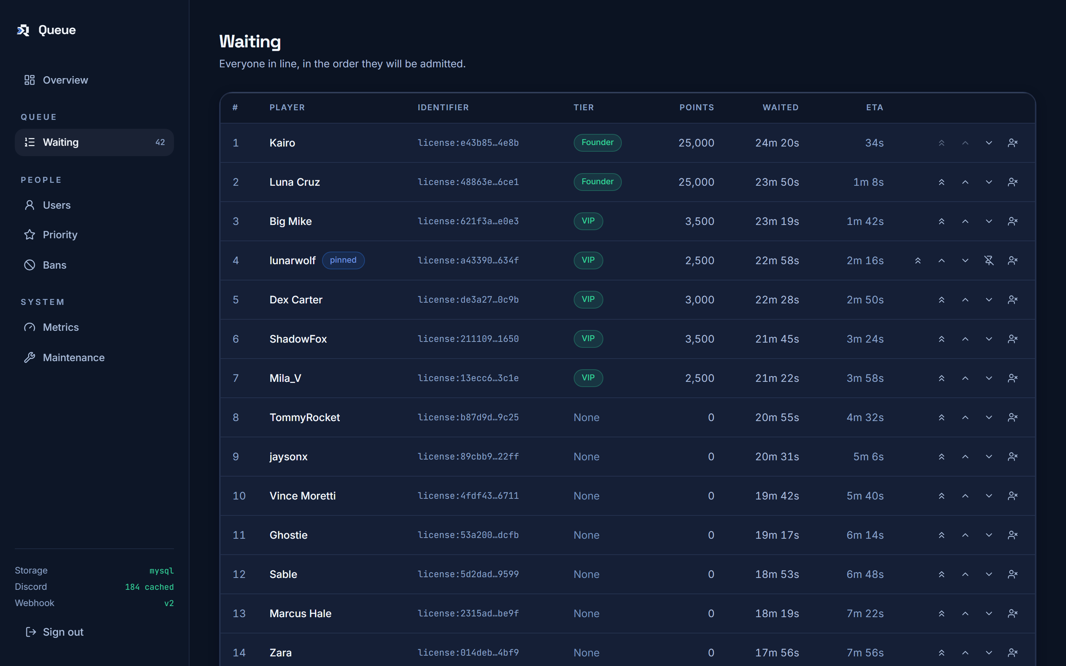Image resolution: width=1066 pixels, height=666 pixels.
Task: Move Big Mike to top of queue
Action: pos(941,221)
